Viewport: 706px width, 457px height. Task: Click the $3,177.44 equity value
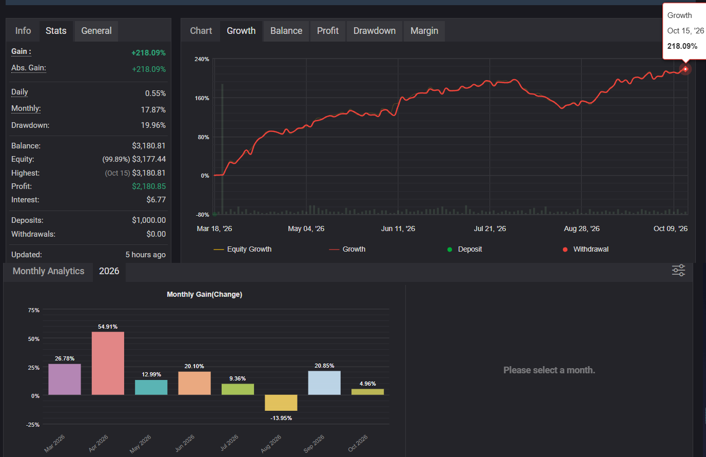click(x=149, y=159)
